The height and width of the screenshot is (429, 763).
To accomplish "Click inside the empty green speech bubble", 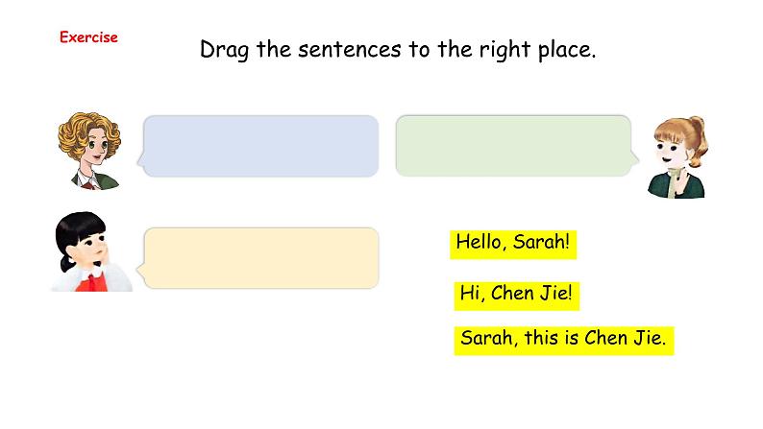I will 513,146.
